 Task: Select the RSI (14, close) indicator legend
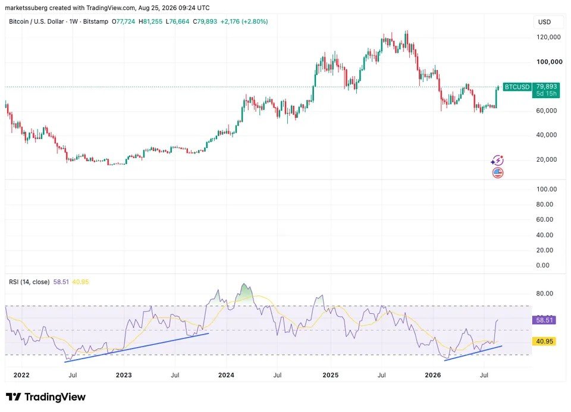point(29,282)
